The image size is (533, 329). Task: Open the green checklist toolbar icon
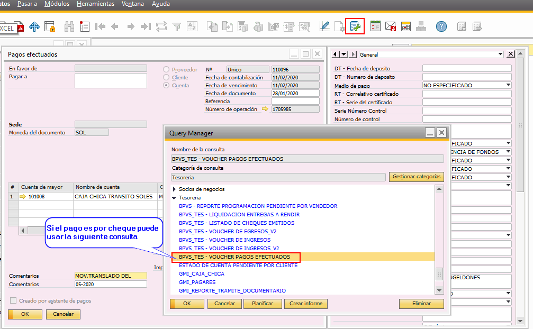pos(375,26)
